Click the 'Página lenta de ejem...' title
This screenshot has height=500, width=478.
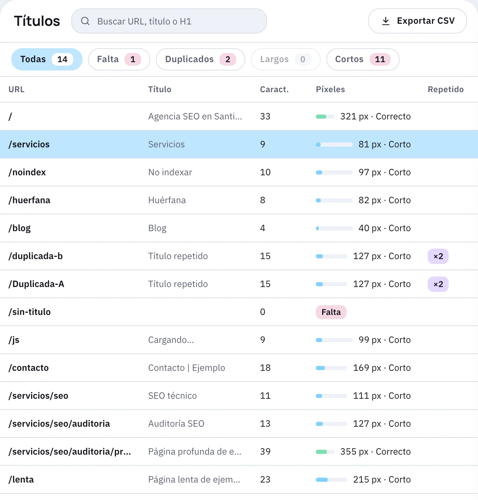194,480
